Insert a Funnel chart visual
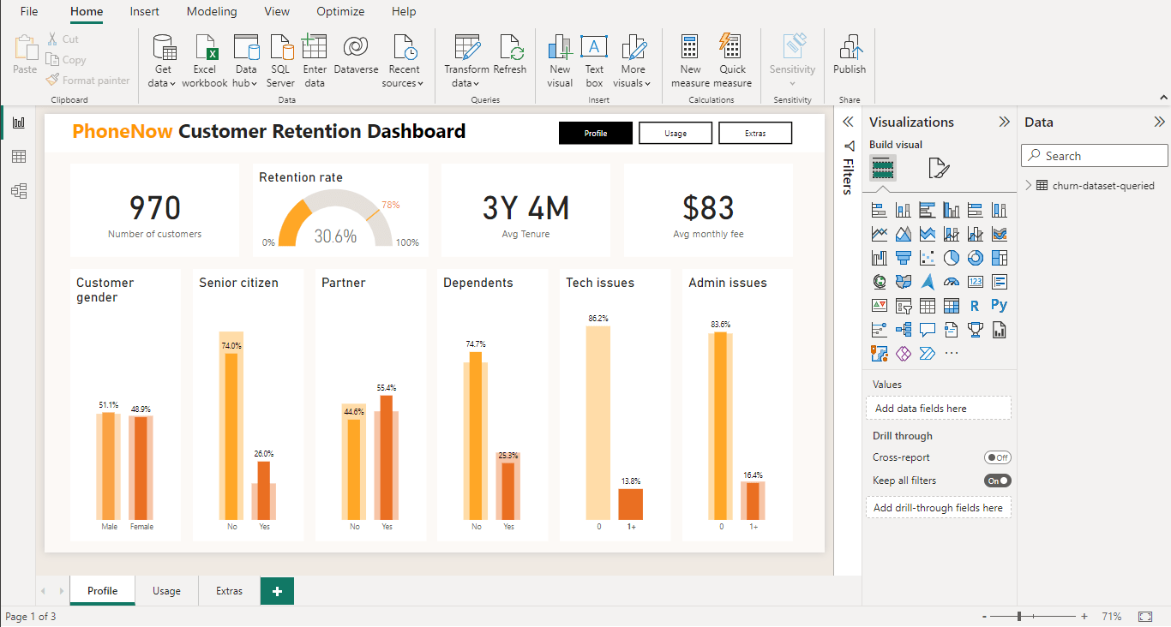Image resolution: width=1171 pixels, height=627 pixels. 903,258
